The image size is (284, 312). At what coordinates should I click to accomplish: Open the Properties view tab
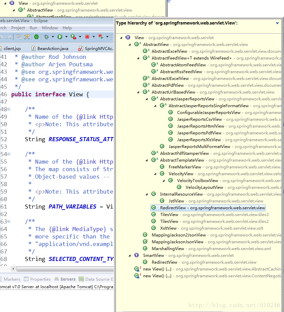coord(37,279)
